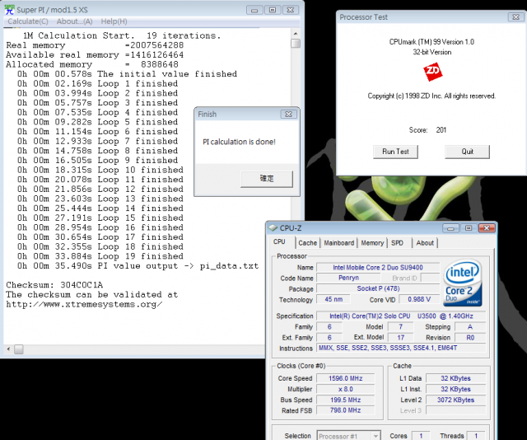The height and width of the screenshot is (440, 527).
Task: Click the Super PI horizontal scrollbar left arrow
Action: (x=8, y=349)
